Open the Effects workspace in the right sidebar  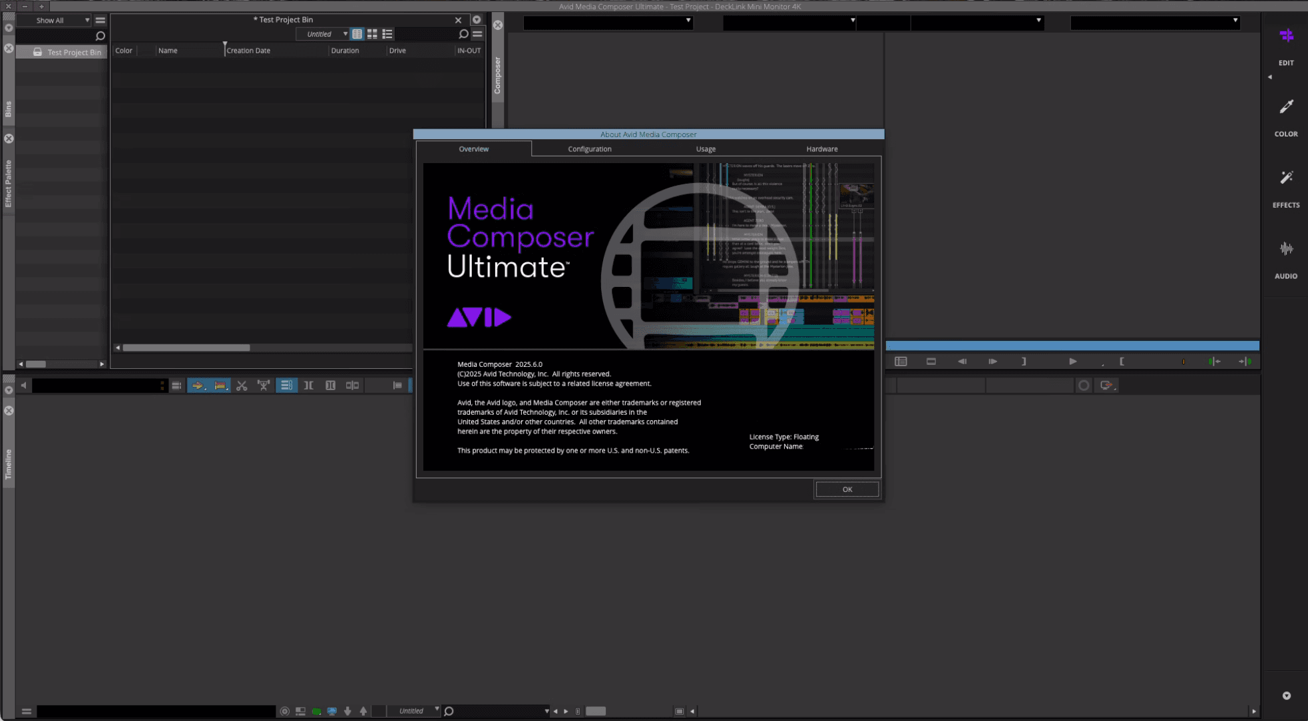tap(1285, 188)
